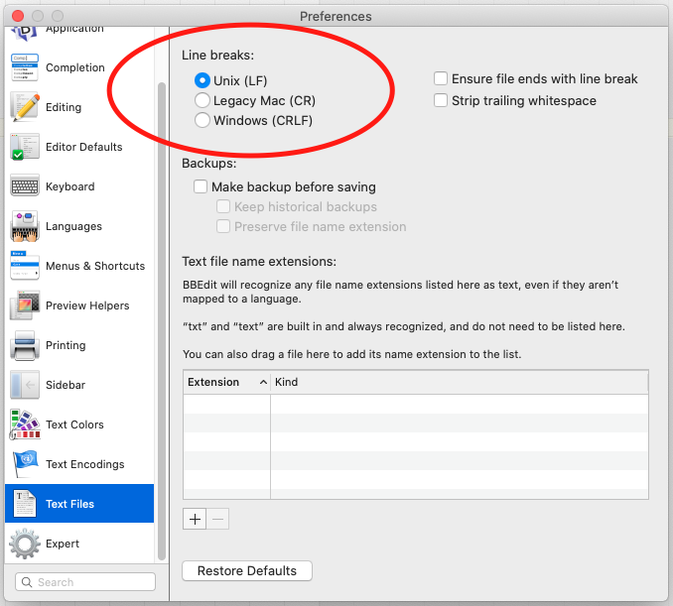This screenshot has height=606, width=673.
Task: Select the Text Encodings flag icon
Action: 26,464
